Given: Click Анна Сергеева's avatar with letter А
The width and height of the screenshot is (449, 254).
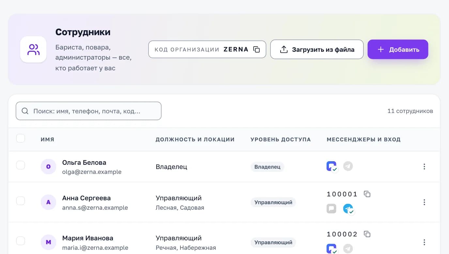Looking at the screenshot, I should [x=49, y=202].
